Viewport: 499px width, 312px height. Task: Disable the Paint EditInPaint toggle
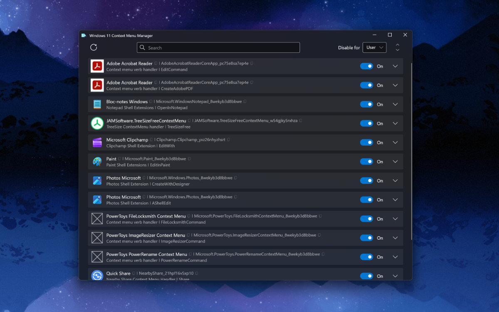pyautogui.click(x=367, y=161)
